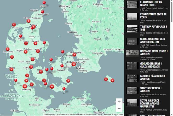
Task: Open the Vilkår terms link
Action: 100,115
